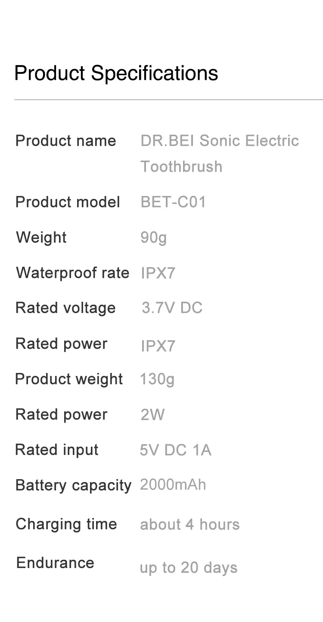Click the "Product Specifications" heading
This screenshot has width=323, height=622.
116,73
